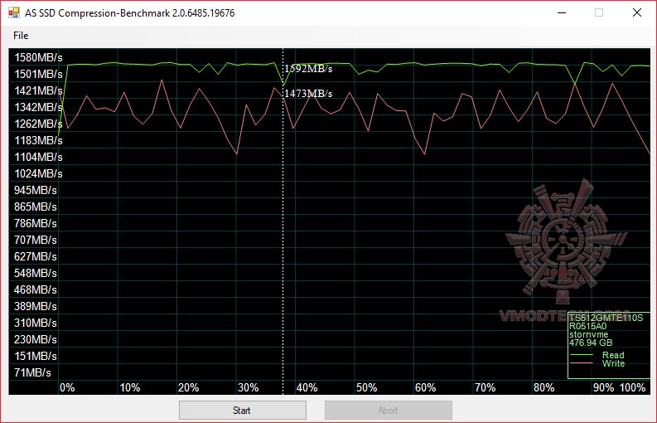657x423 pixels.
Task: Click the TS512GMTE110S drive model text
Action: 606,318
